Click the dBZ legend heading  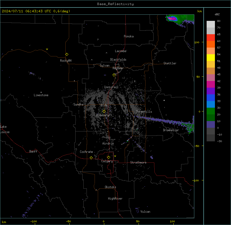pos(217,14)
